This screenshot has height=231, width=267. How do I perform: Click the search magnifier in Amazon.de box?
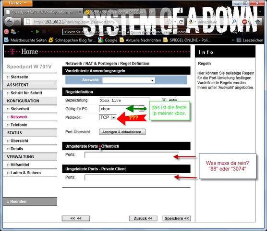[x=234, y=22]
